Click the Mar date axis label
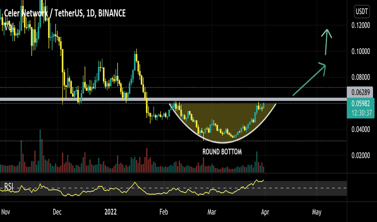The height and width of the screenshot is (222, 377). tap(212, 212)
